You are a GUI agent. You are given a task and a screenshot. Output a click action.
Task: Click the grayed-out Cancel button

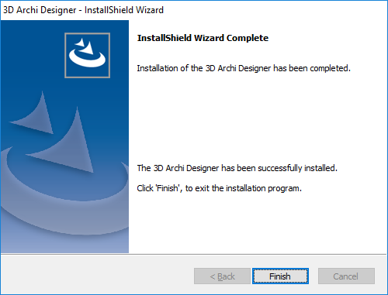tap(346, 276)
